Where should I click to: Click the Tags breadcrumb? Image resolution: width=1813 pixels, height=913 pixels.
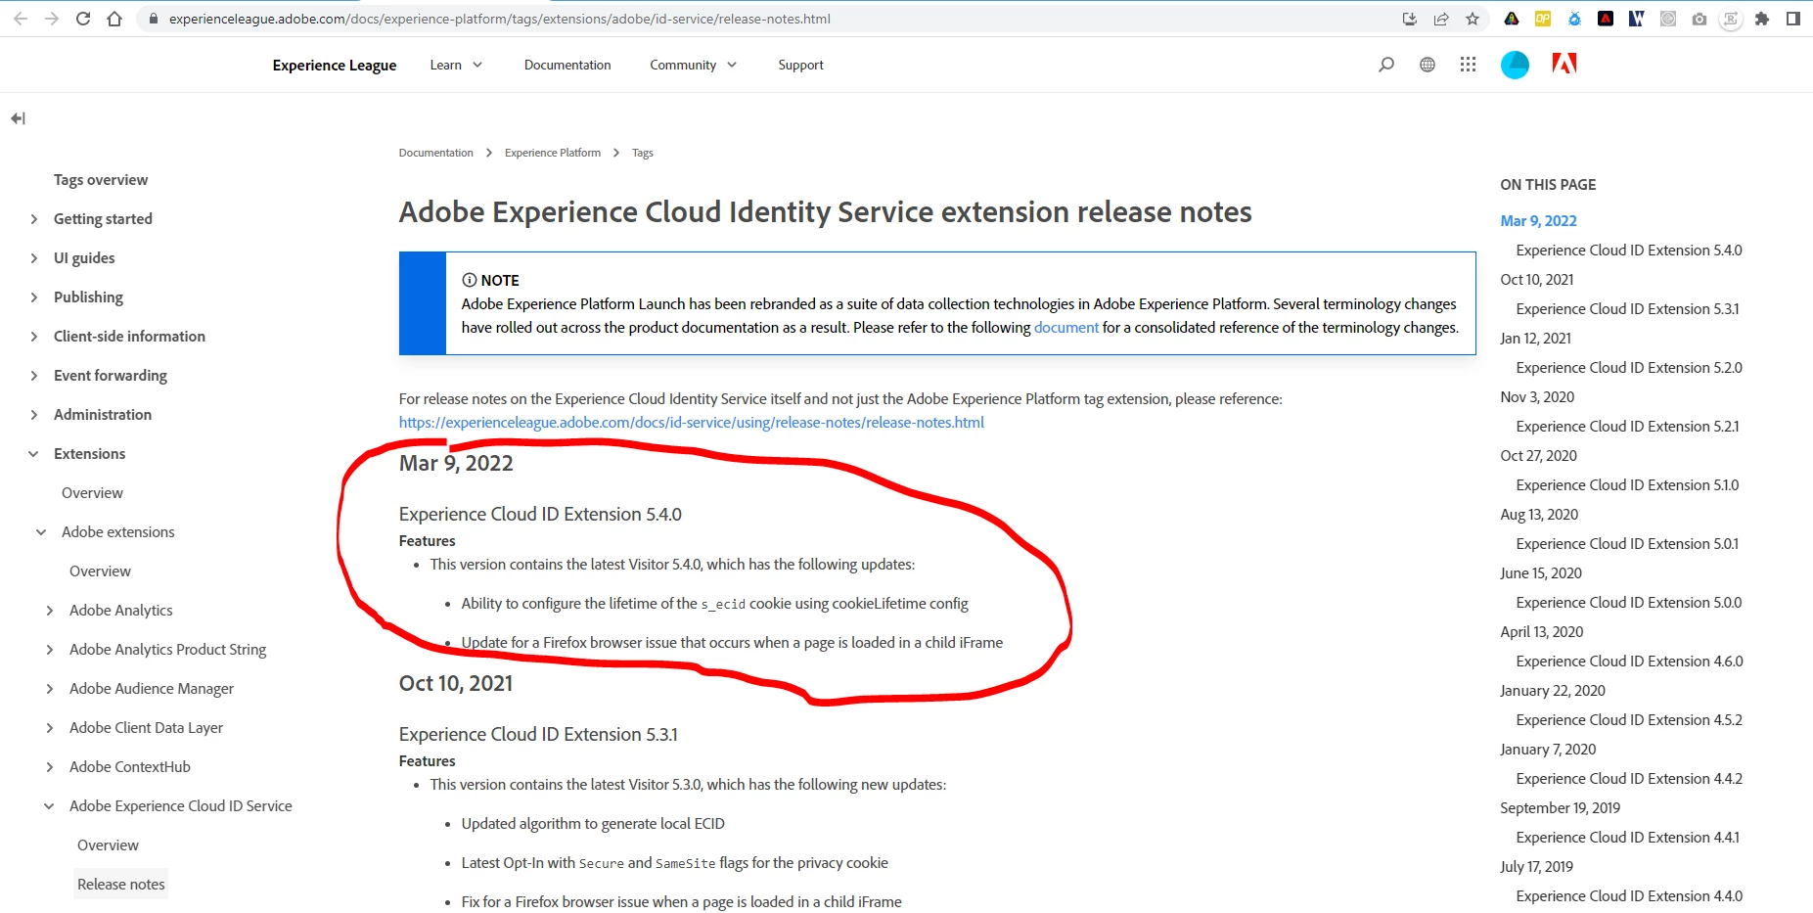point(642,153)
